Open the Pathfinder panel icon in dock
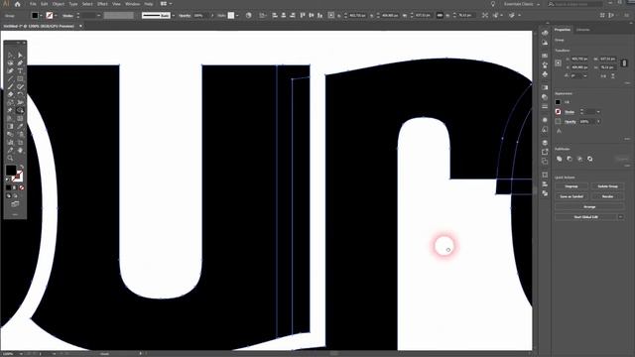 pyautogui.click(x=545, y=193)
